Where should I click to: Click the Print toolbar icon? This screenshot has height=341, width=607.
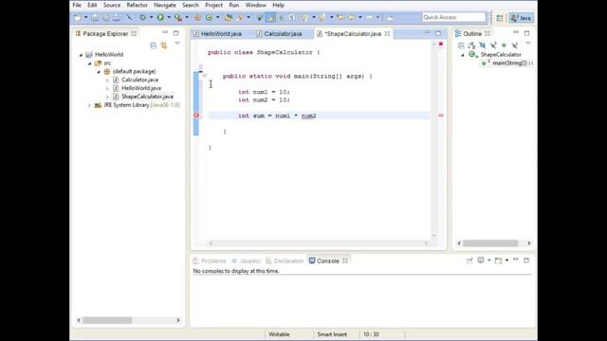point(117,17)
